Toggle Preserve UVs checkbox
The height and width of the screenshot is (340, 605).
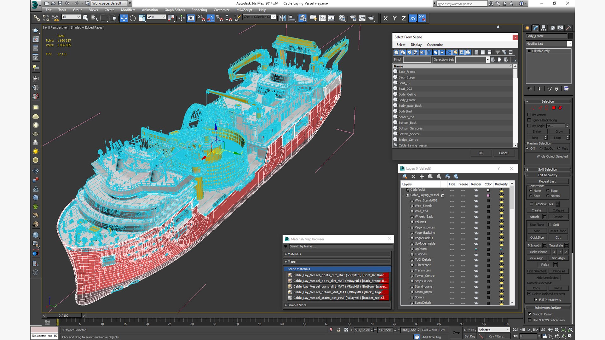click(x=532, y=204)
